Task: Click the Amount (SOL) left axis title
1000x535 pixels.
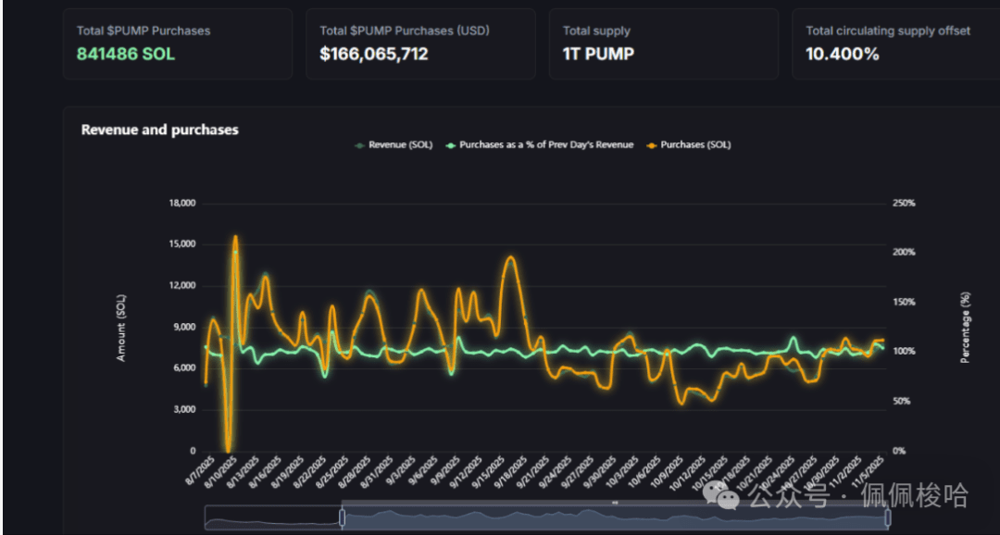Action: point(121,327)
